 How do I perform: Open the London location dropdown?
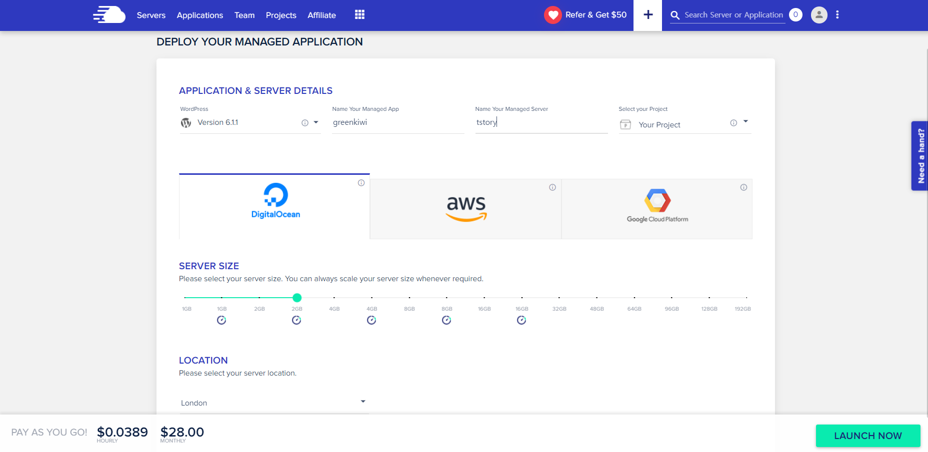(274, 403)
